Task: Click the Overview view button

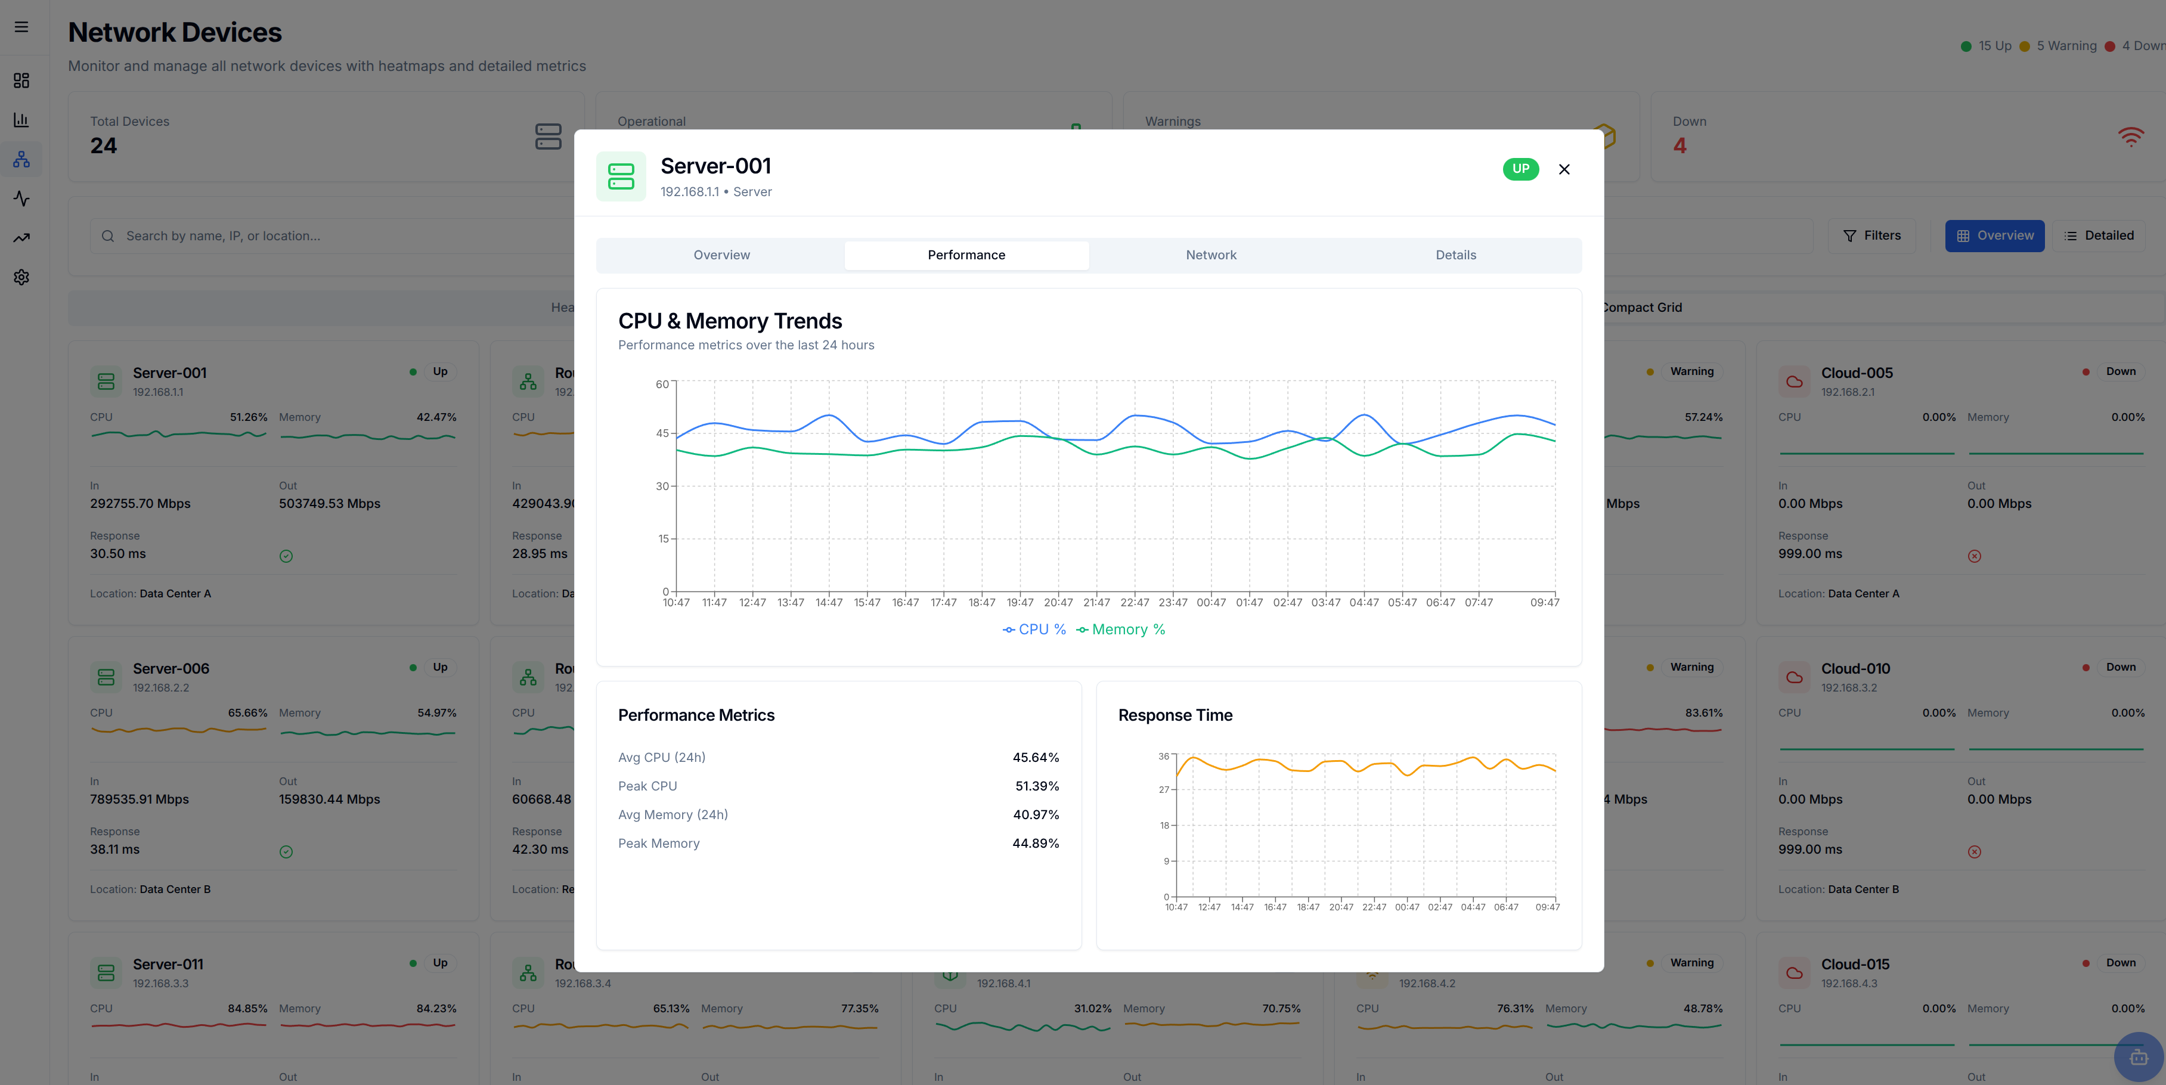Action: click(1994, 235)
